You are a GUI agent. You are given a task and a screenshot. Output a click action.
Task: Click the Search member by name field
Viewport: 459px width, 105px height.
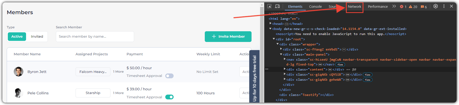point(95,37)
